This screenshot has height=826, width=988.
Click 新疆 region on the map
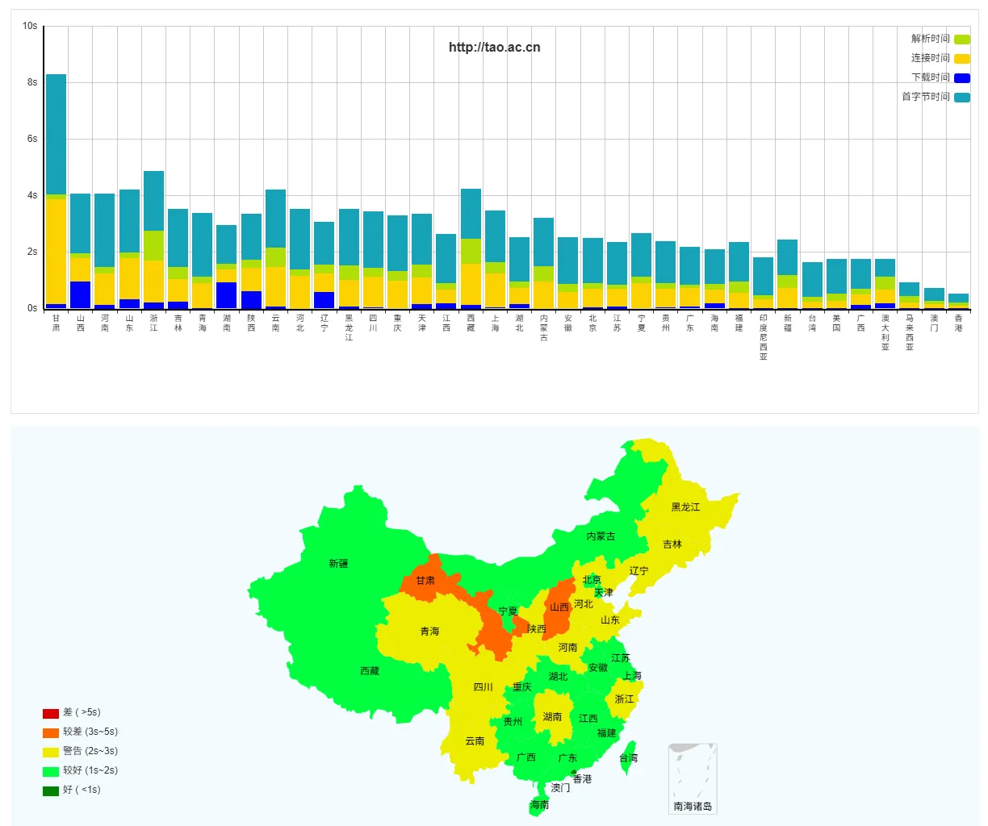point(338,563)
